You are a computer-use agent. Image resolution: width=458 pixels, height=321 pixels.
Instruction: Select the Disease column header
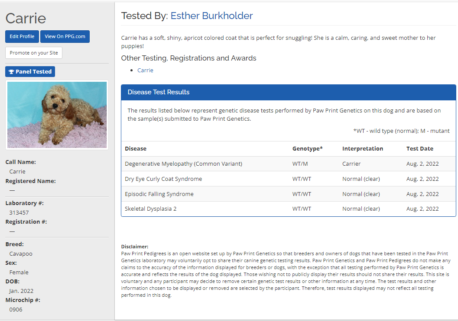(x=136, y=149)
